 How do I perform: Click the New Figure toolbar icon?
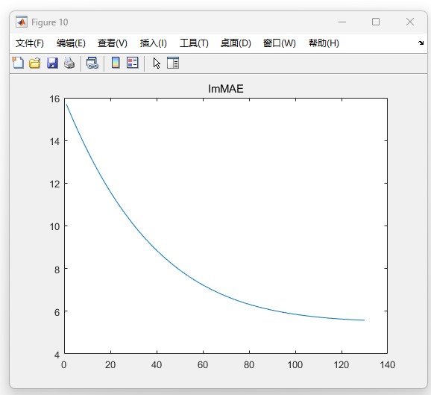[18, 63]
